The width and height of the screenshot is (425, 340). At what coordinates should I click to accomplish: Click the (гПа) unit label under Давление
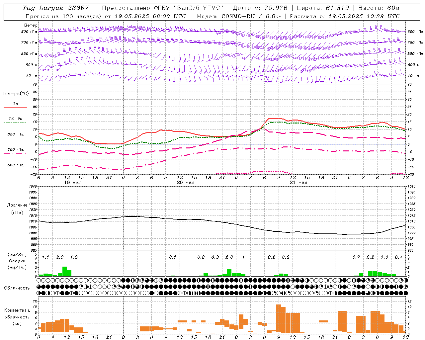[17, 213]
